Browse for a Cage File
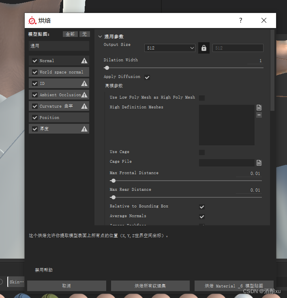287x298 pixels. (x=259, y=163)
